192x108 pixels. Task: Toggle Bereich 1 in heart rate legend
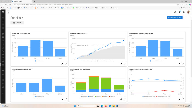(84, 97)
